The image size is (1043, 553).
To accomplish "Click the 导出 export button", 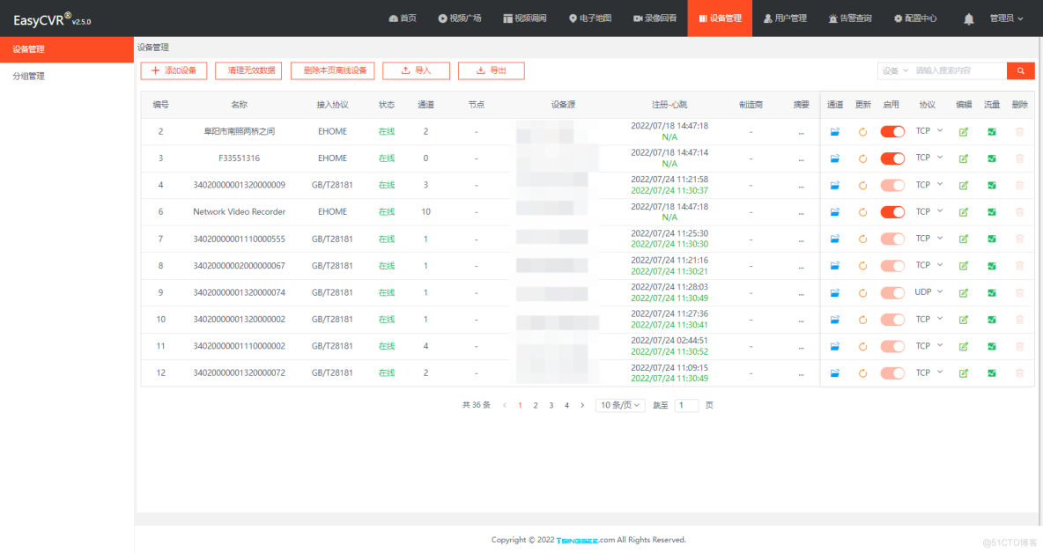I will 491,70.
